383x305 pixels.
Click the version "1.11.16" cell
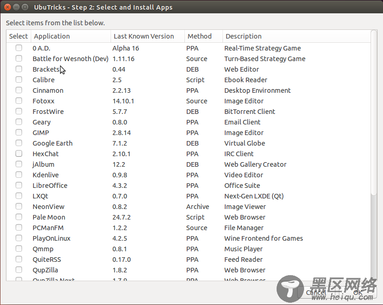tap(123, 59)
